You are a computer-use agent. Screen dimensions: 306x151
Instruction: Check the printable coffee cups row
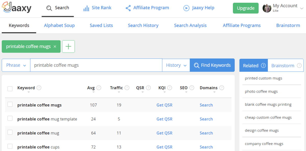click(10, 146)
